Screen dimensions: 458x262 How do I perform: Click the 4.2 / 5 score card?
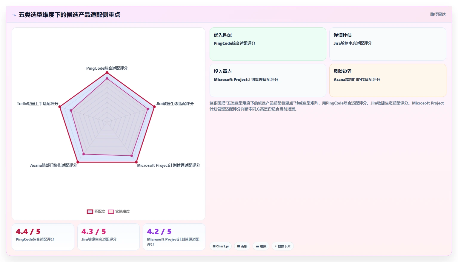coord(174,237)
